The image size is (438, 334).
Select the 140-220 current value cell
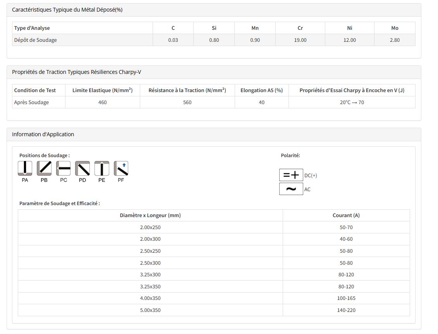point(346,310)
